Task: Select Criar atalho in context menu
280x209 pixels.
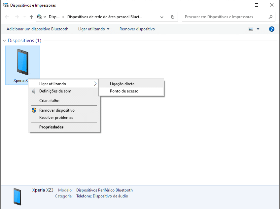Action: pos(49,101)
